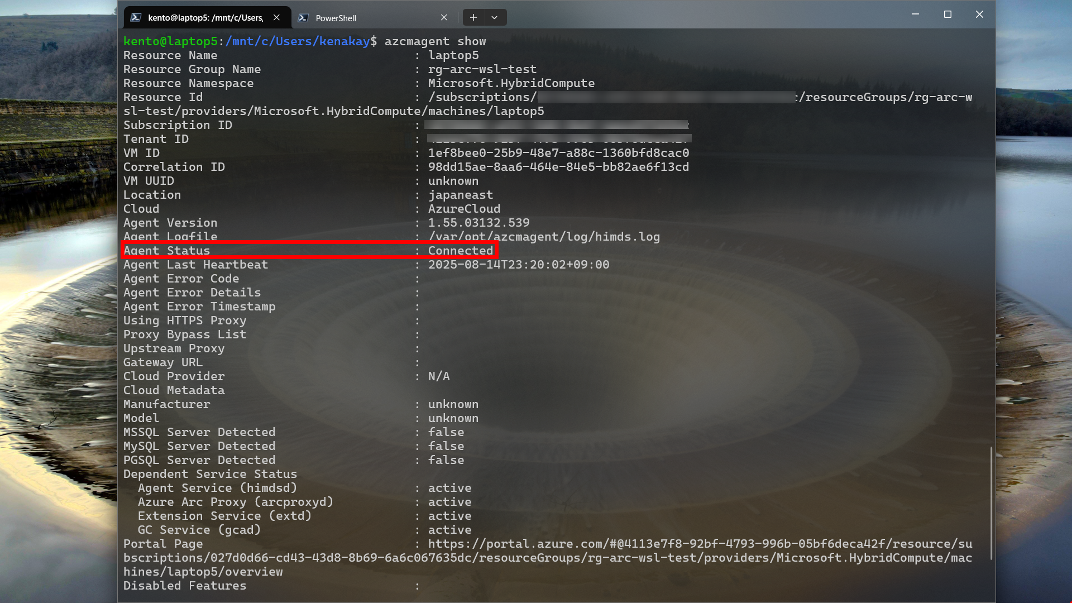Viewport: 1072px width, 603px height.
Task: Select the kento@laptop5 terminal tab
Action: point(205,18)
